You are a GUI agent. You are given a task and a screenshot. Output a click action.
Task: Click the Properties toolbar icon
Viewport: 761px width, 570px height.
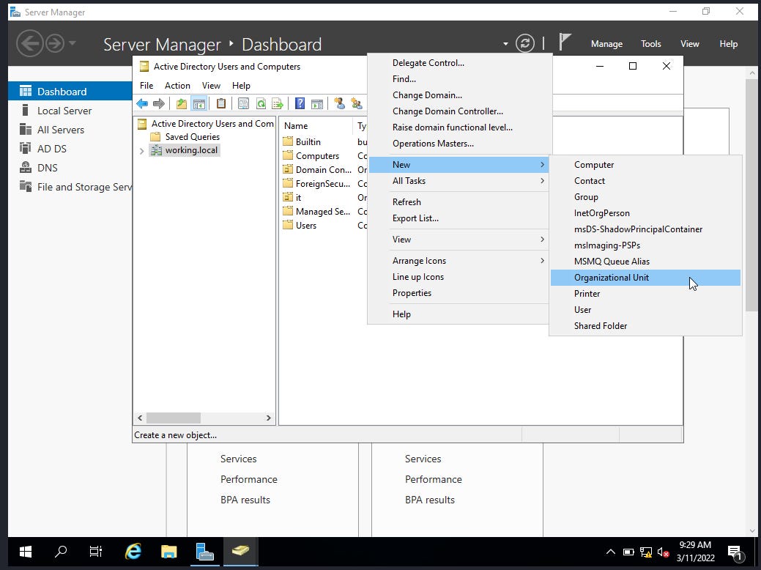[x=244, y=103]
